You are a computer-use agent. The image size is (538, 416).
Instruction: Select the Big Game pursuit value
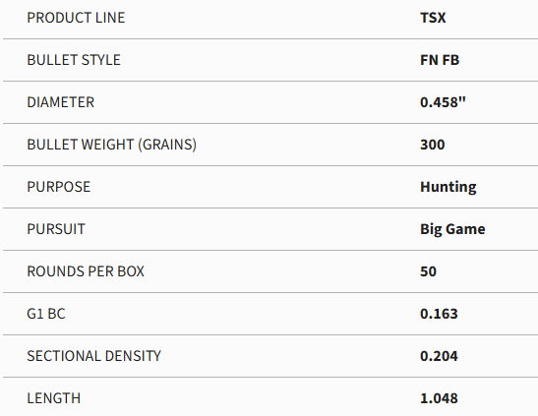coord(452,229)
